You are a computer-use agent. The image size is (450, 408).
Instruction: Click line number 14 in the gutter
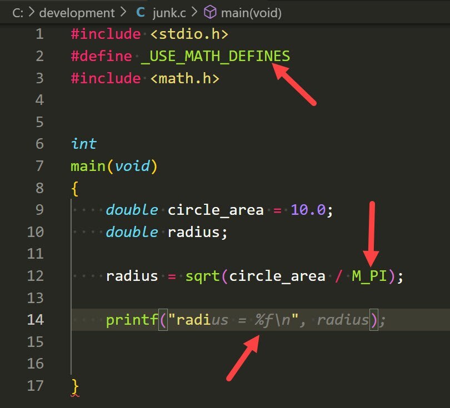click(x=36, y=320)
